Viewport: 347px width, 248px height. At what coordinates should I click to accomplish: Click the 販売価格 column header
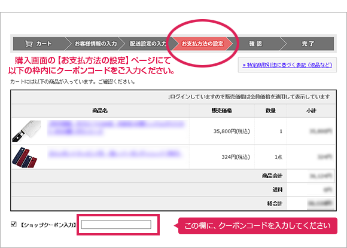[222, 111]
